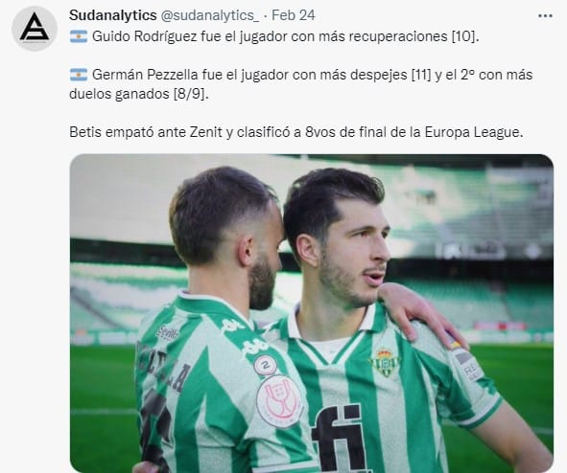Viewport: 567px width, 473px height.
Task: Click the 'duelos ganados [8/9]' text
Action: [x=139, y=94]
